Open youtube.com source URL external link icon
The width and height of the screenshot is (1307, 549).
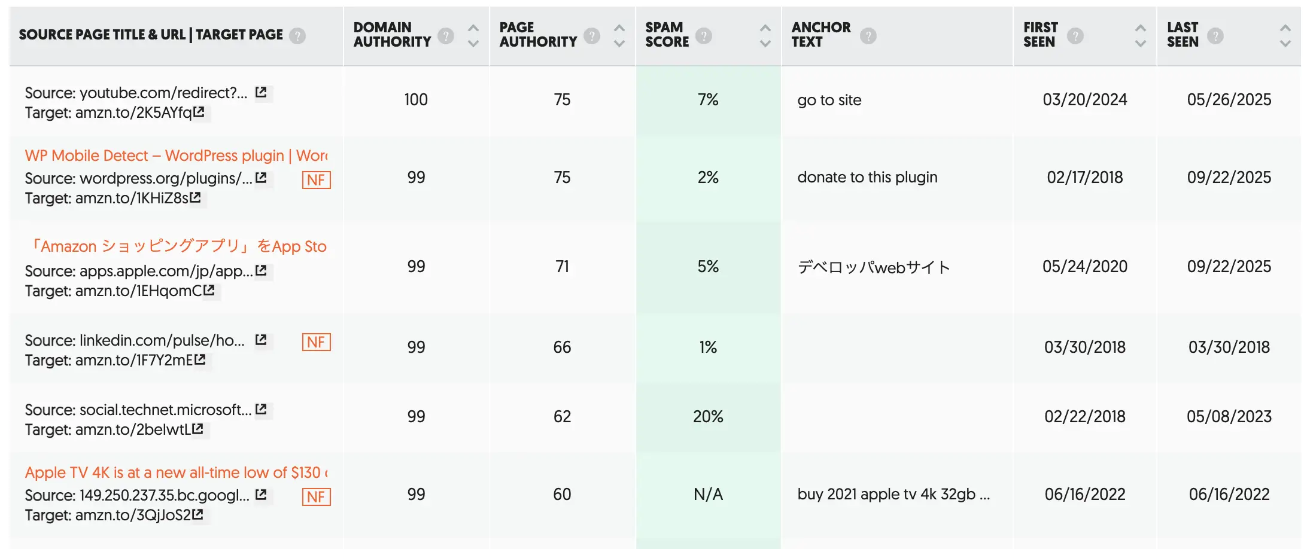pos(261,92)
